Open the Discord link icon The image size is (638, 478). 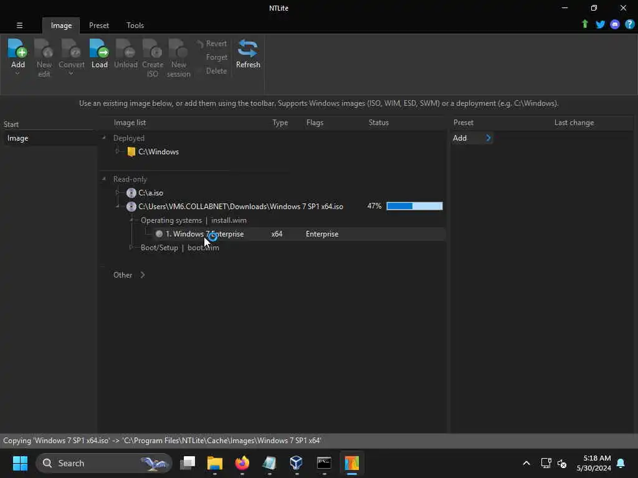tap(615, 24)
